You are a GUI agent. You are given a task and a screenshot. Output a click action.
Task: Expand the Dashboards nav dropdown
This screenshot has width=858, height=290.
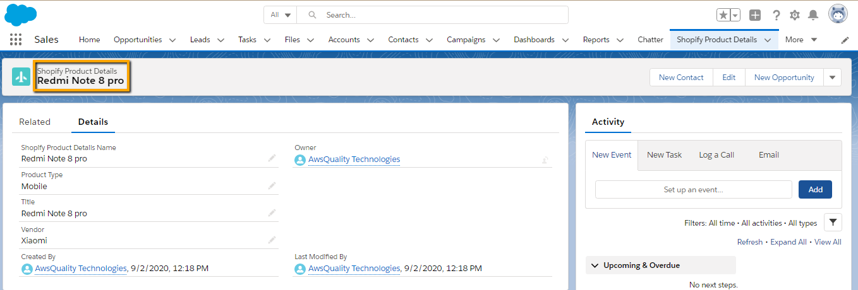click(565, 40)
